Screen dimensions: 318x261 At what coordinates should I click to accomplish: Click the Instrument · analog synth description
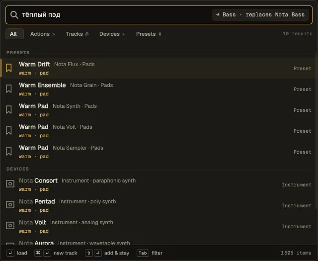tap(81, 222)
